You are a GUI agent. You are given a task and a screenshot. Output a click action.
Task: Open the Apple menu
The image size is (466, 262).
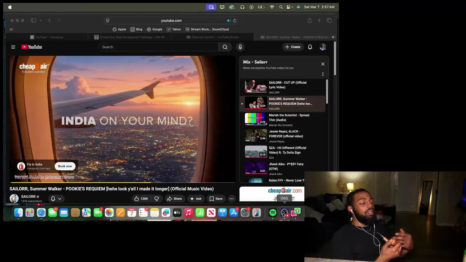[x=10, y=7]
